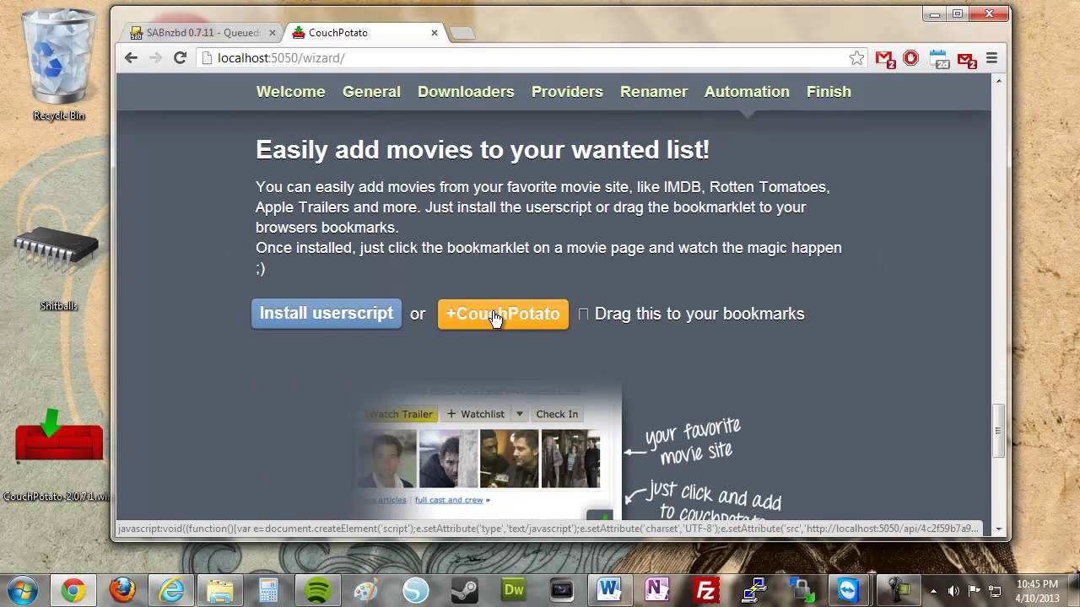The height and width of the screenshot is (607, 1080).
Task: Open Paint from the taskbar
Action: click(366, 590)
